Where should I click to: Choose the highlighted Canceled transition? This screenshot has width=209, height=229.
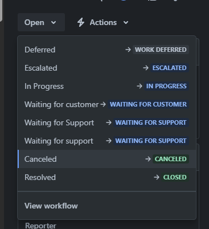pyautogui.click(x=107, y=159)
